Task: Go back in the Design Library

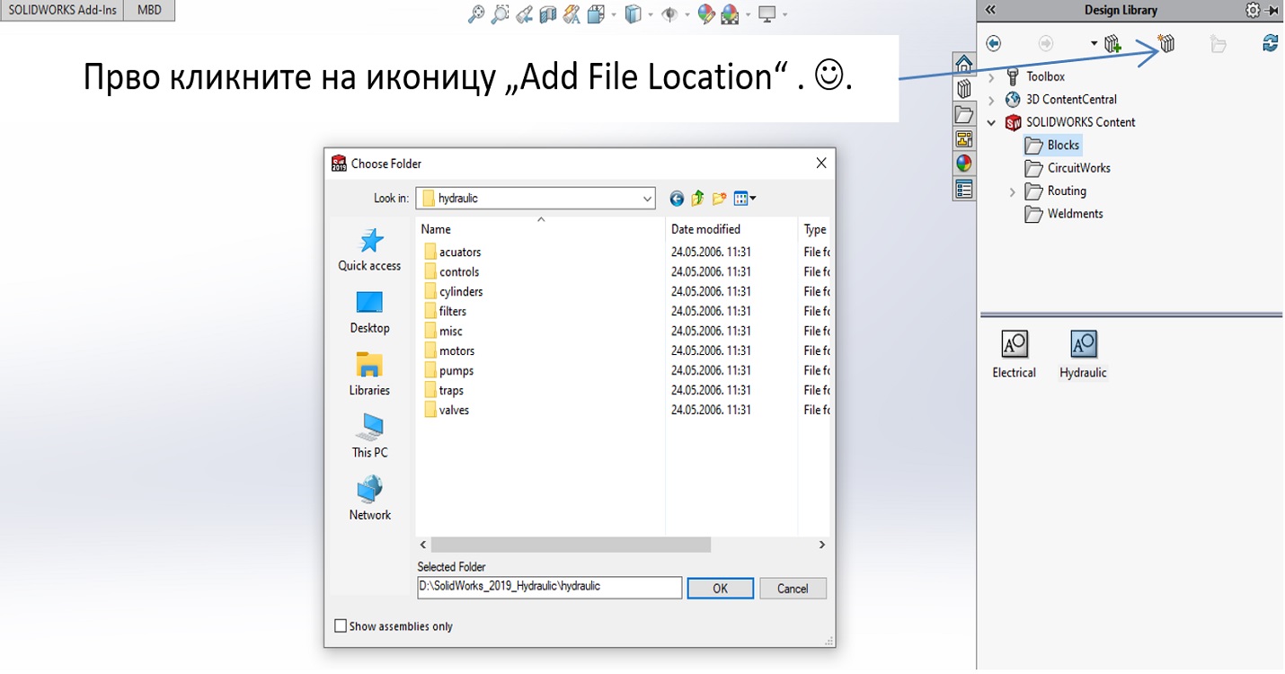Action: (x=993, y=43)
